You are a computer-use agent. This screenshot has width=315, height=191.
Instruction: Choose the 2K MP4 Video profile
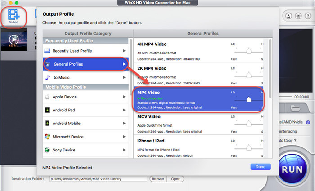click(x=198, y=75)
